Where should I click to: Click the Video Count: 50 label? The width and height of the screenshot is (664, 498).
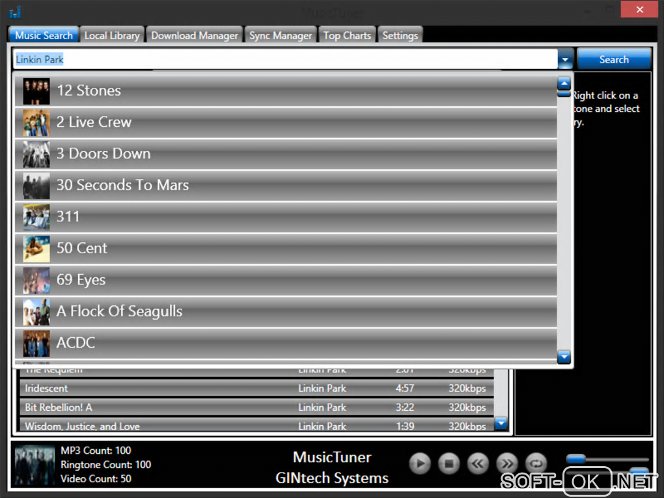(96, 478)
